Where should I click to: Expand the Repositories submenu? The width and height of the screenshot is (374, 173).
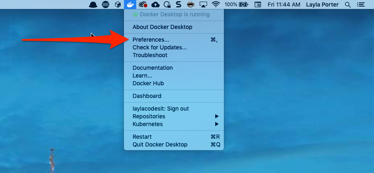[x=174, y=116]
